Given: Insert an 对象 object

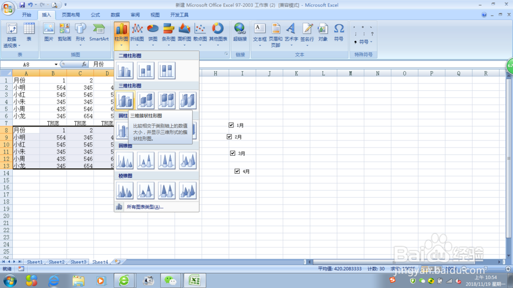Looking at the screenshot, I should click(x=323, y=32).
